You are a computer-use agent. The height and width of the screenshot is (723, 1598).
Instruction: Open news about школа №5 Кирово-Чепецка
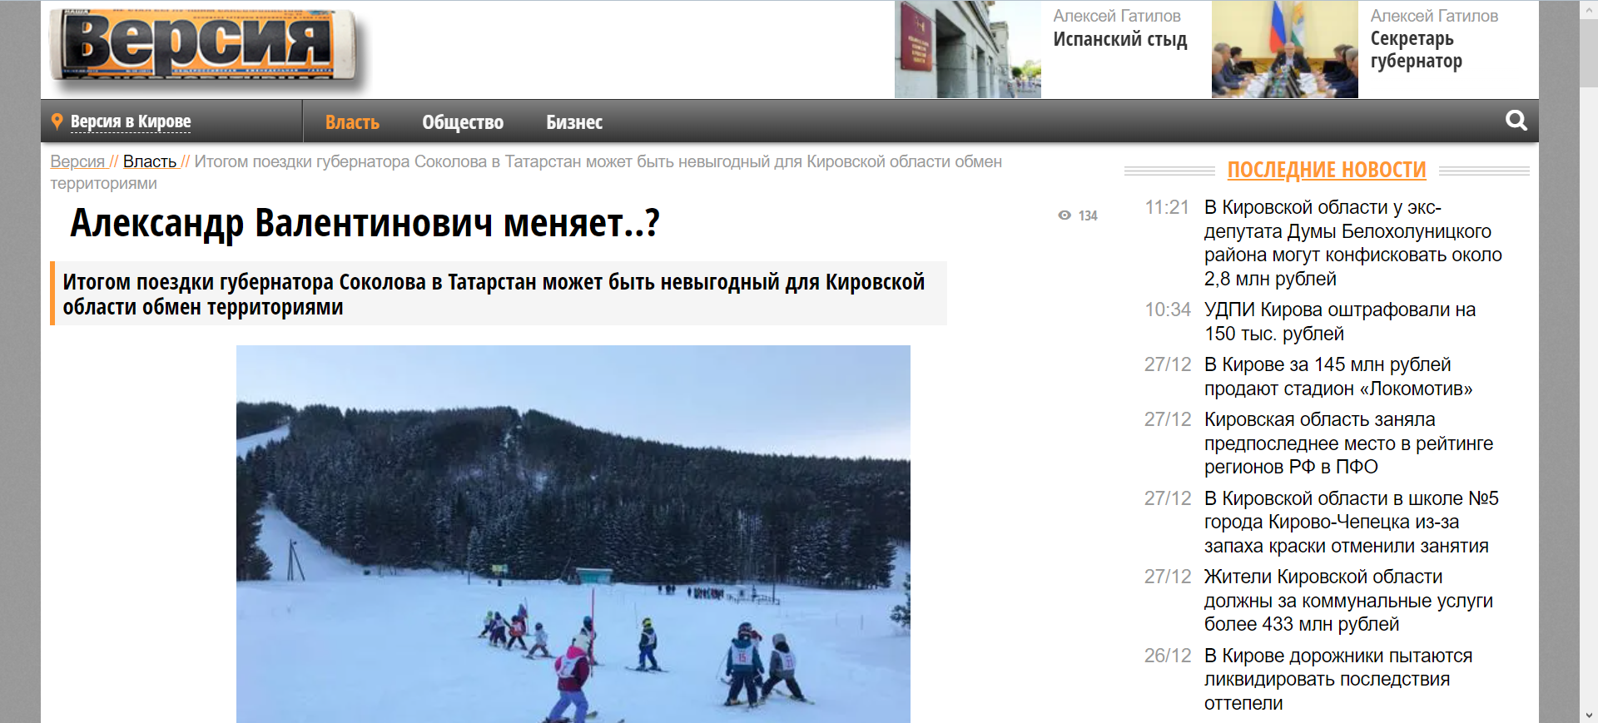click(1351, 522)
